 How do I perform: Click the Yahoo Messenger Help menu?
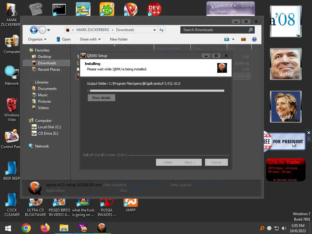[234, 12]
